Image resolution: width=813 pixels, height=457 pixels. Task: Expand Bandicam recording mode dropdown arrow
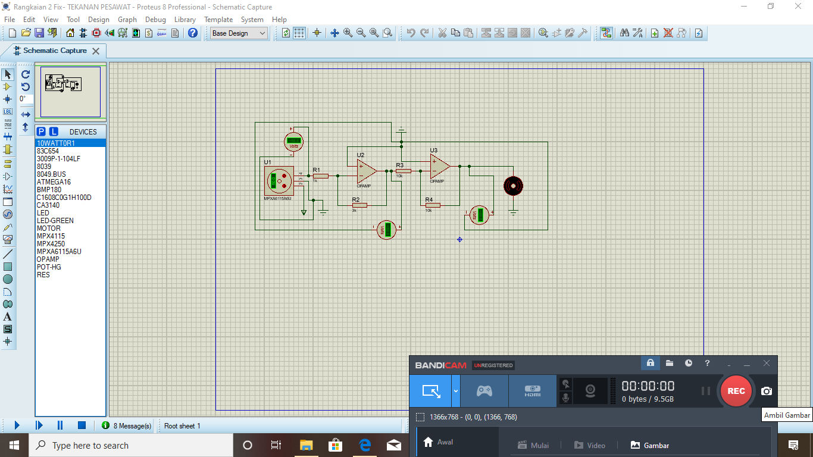(456, 391)
